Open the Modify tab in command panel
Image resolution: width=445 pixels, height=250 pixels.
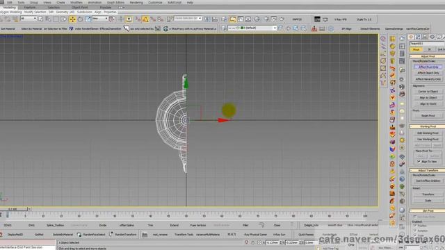(418, 37)
